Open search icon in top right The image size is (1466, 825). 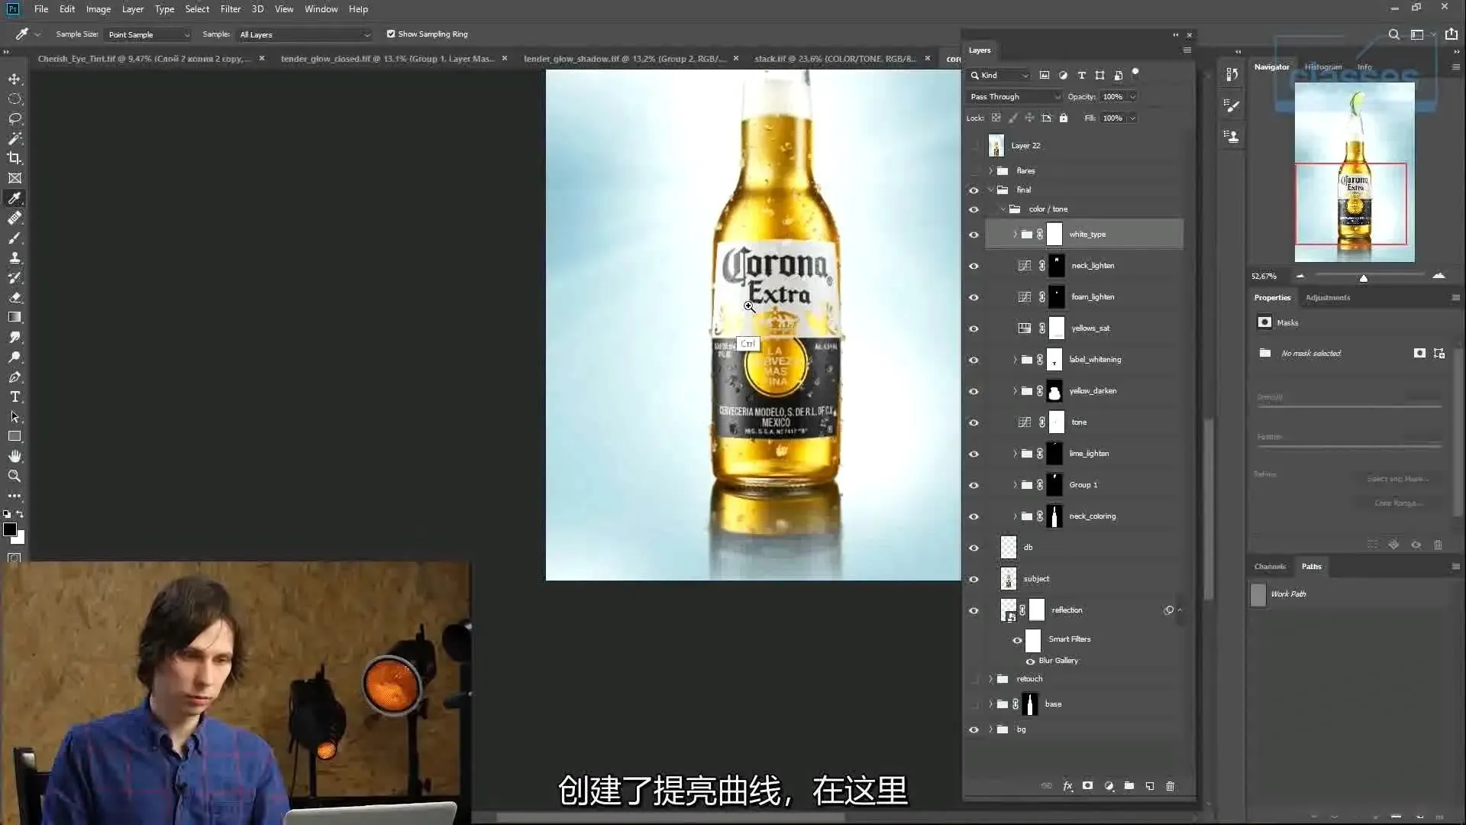1393,34
